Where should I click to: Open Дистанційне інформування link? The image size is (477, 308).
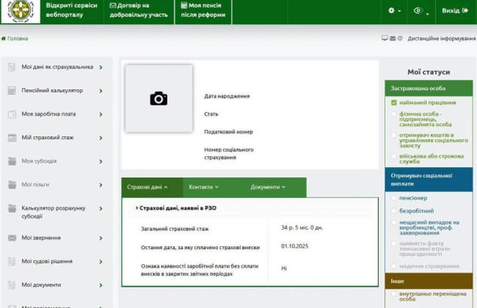441,39
